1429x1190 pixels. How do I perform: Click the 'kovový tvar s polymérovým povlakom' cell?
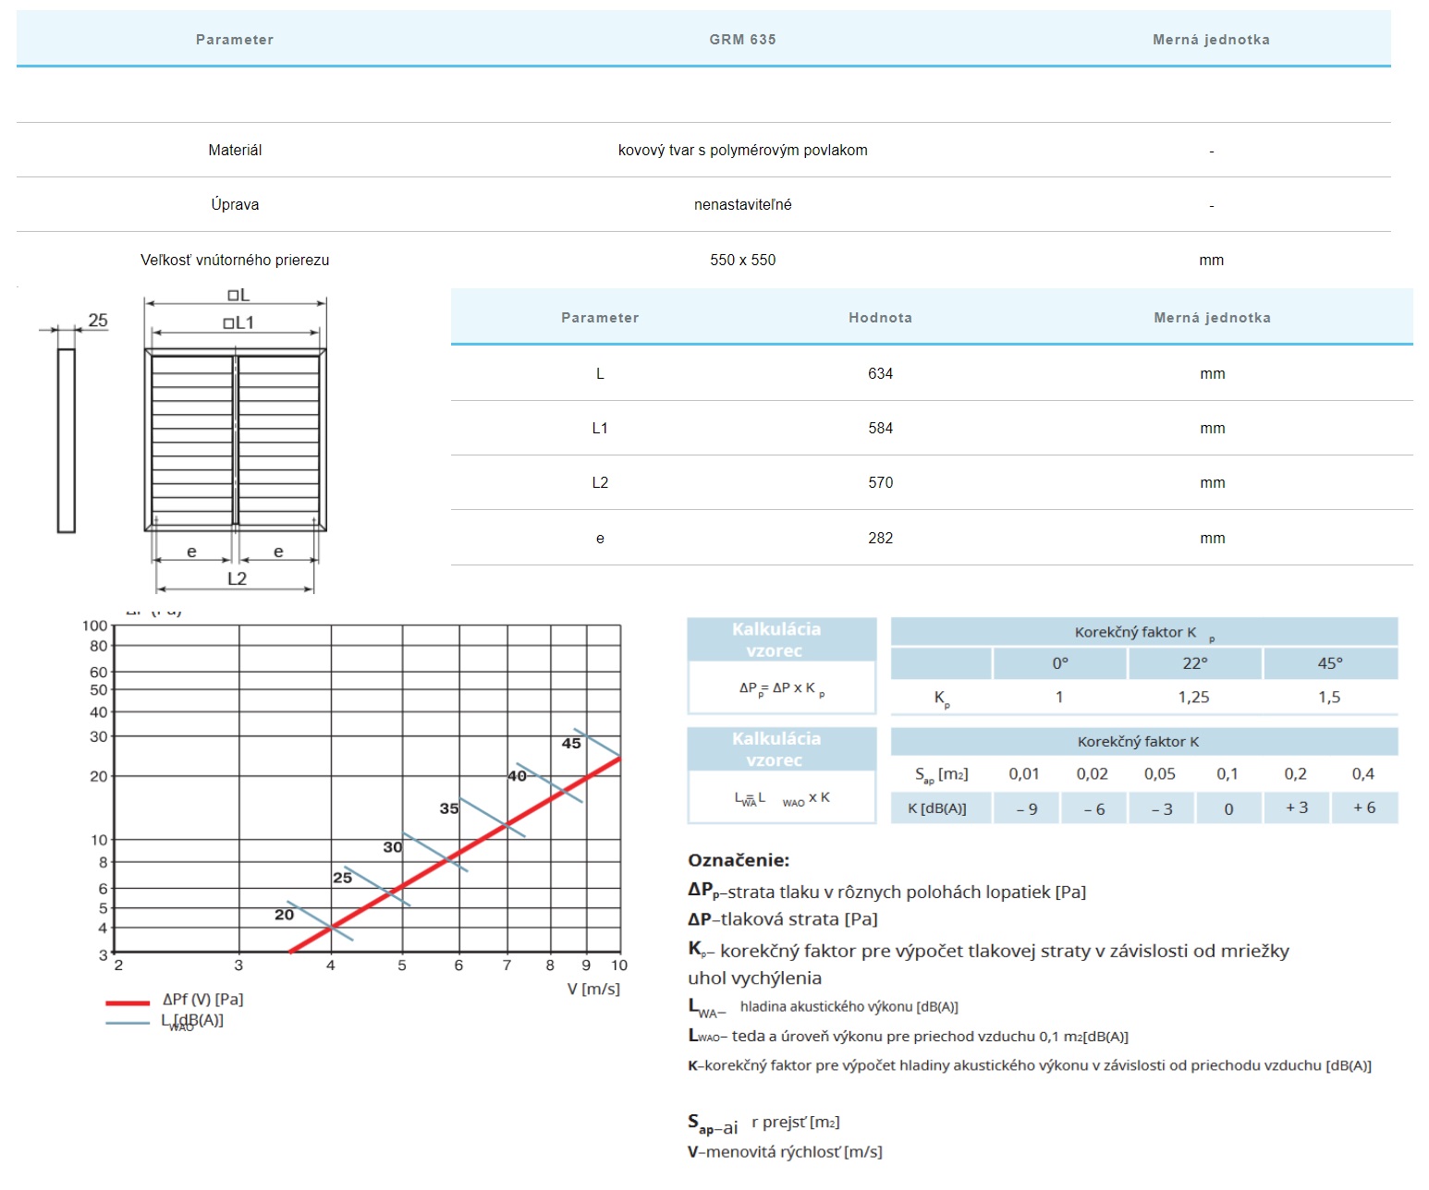pos(742,150)
